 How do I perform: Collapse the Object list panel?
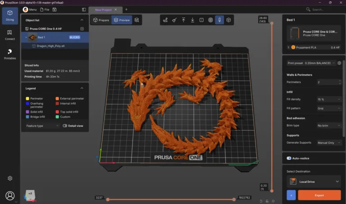click(82, 20)
